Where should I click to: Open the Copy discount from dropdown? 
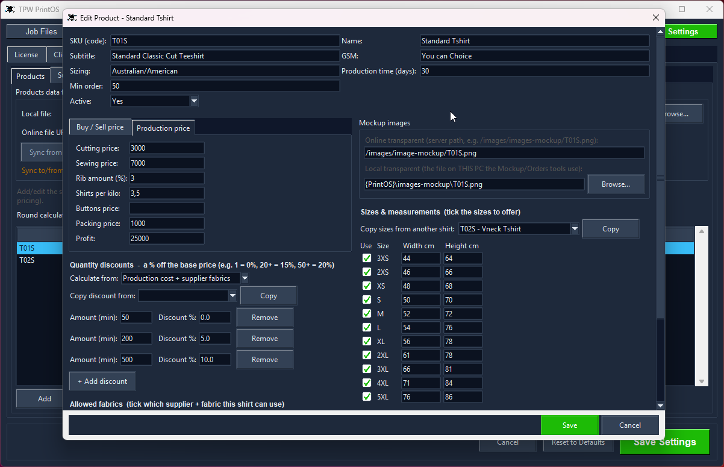232,296
